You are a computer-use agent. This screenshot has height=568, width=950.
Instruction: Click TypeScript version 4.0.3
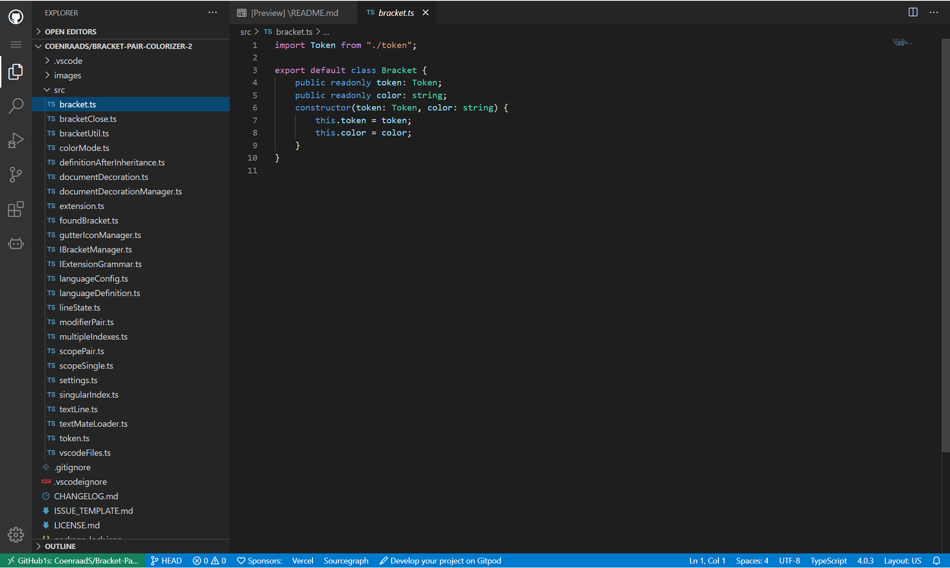(x=865, y=560)
